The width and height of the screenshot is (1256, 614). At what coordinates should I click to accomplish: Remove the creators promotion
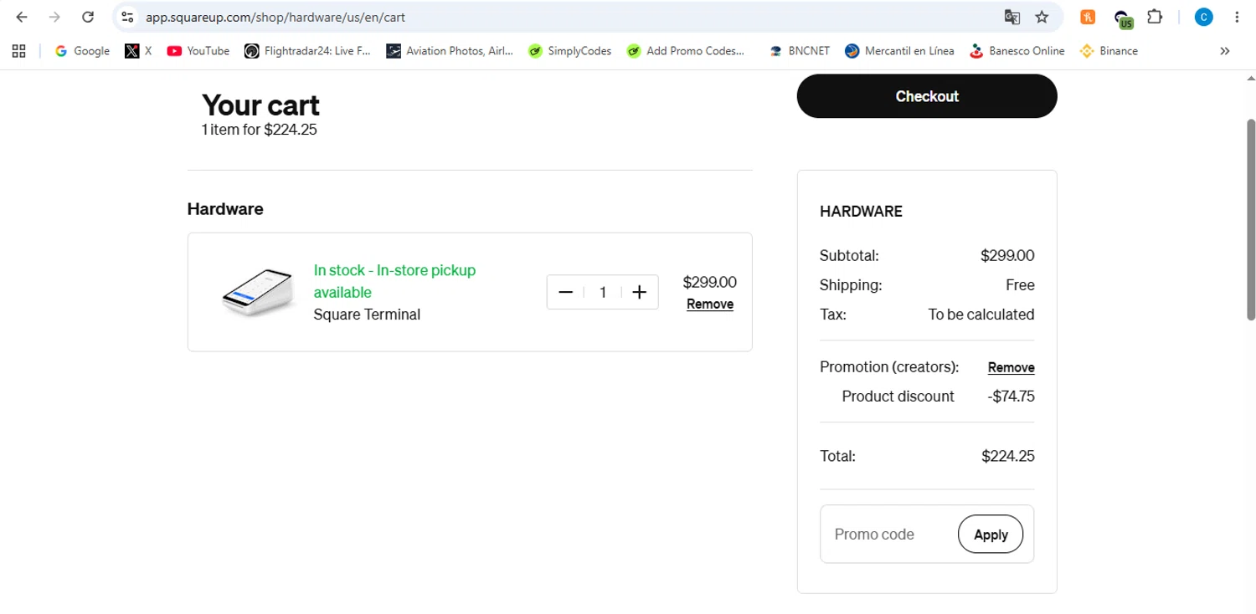(x=1011, y=367)
